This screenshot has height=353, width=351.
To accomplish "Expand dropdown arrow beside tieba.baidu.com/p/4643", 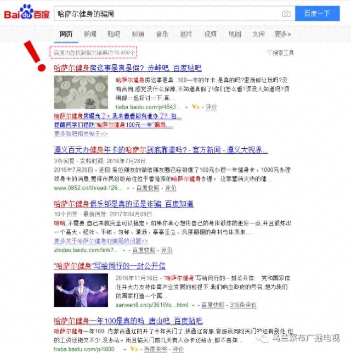I will [x=186, y=108].
